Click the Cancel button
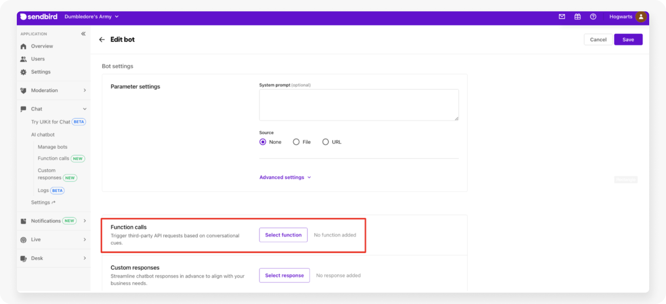Viewport: 666px width, 304px height. click(598, 40)
